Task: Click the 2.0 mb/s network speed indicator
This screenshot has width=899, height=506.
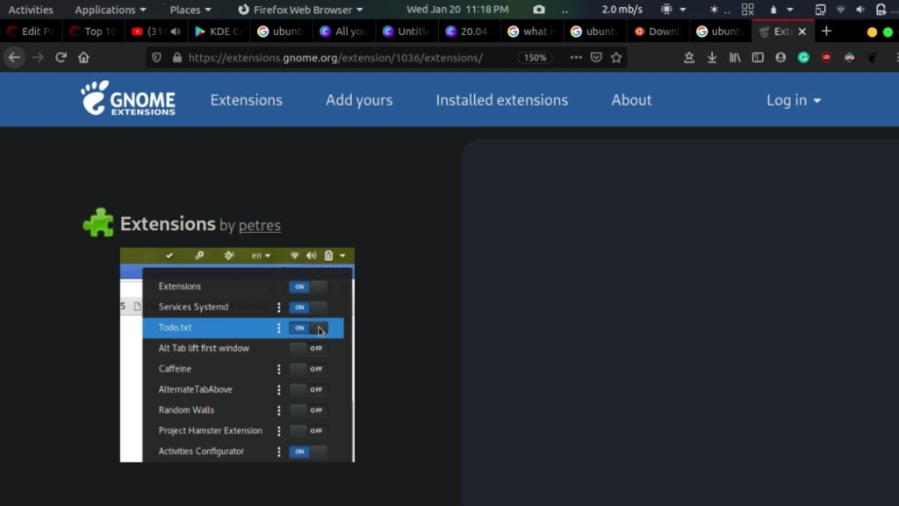Action: pos(622,10)
